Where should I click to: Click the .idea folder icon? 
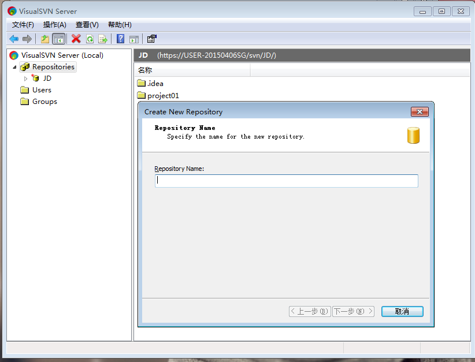pyautogui.click(x=141, y=83)
